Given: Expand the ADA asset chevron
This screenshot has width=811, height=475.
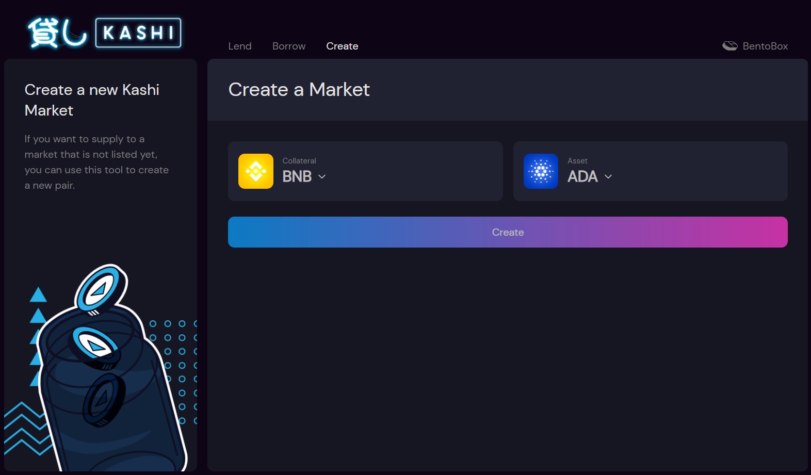Looking at the screenshot, I should click(608, 176).
